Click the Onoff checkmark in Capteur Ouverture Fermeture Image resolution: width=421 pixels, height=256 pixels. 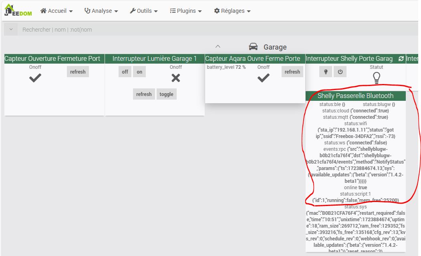[x=35, y=78]
